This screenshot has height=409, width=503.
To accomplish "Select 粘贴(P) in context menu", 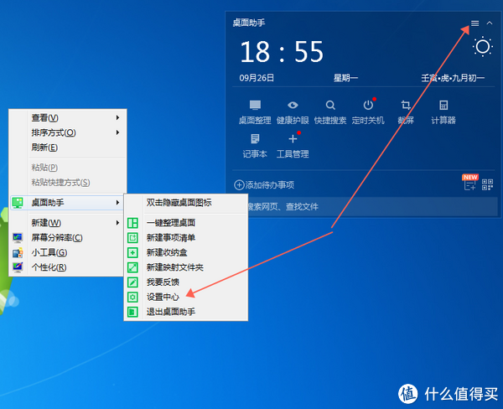I will tap(68, 168).
